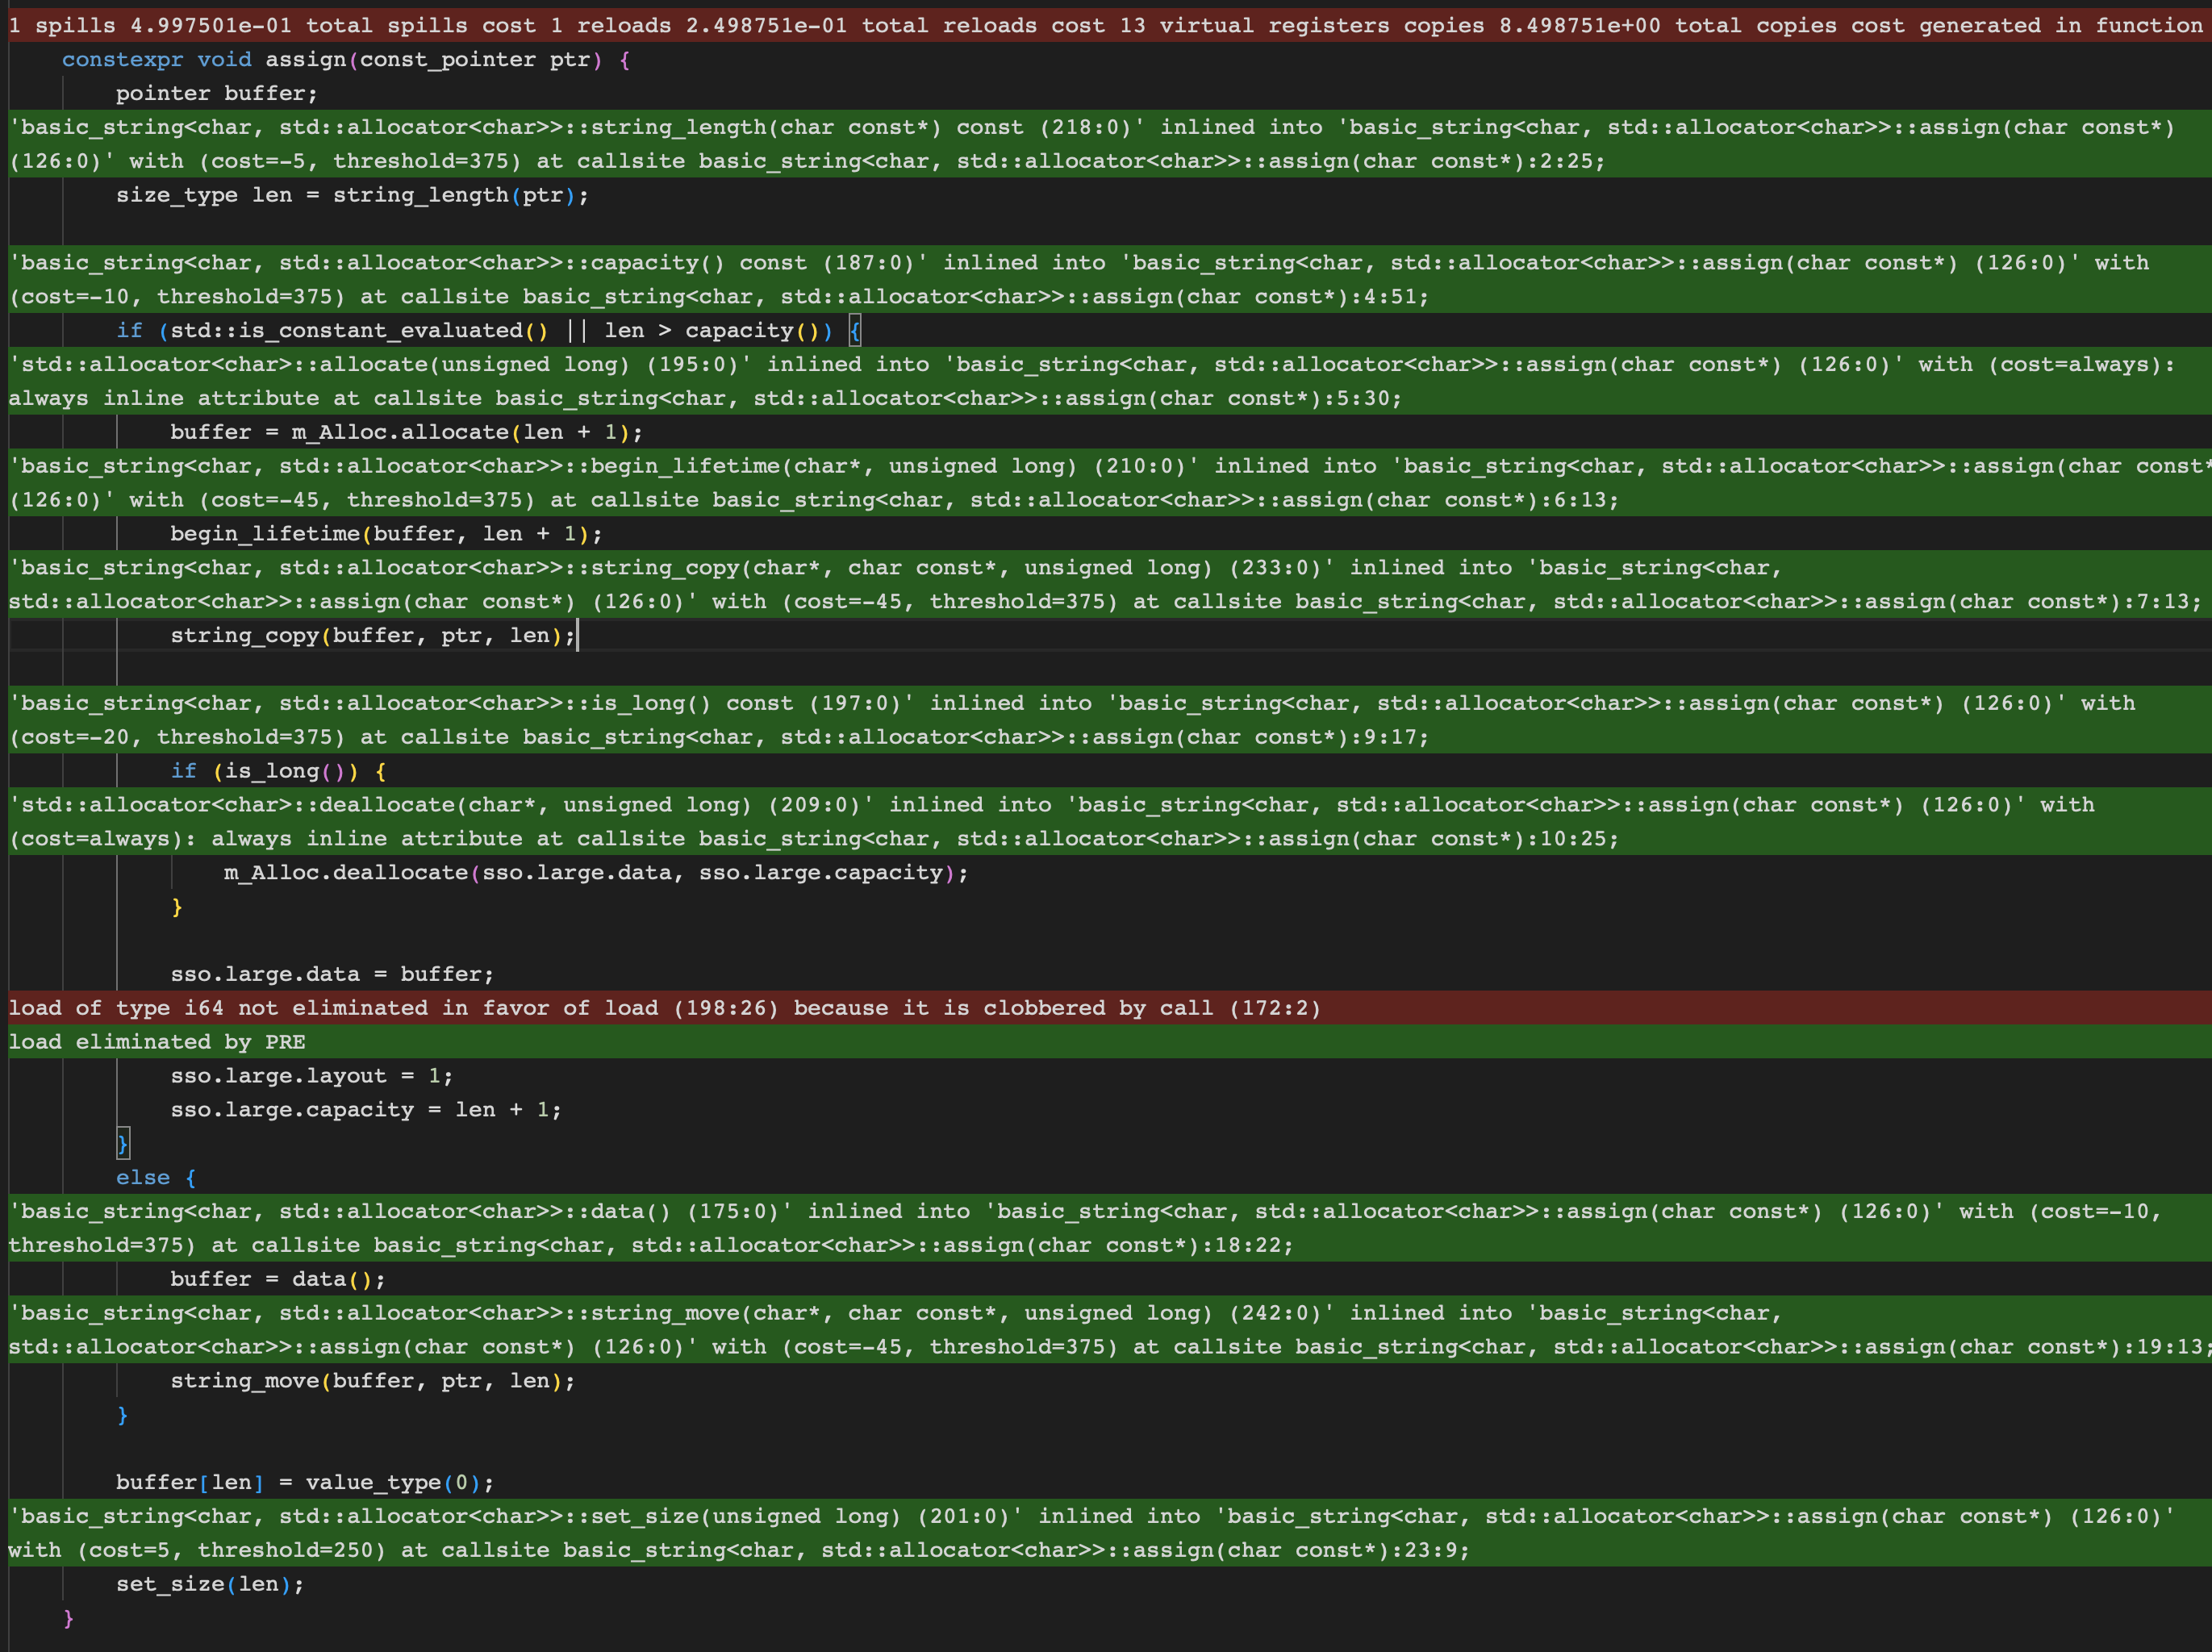
Task: Click the string_length inlined remark annotation
Action: pos(1110,144)
